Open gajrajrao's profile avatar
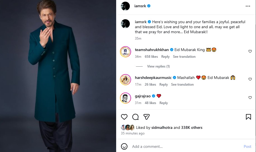The width and height of the screenshot is (256, 152). 125,98
